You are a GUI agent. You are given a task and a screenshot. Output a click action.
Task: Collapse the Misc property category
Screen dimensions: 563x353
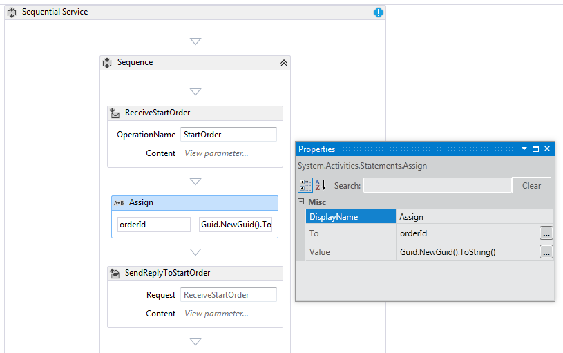[x=300, y=202]
